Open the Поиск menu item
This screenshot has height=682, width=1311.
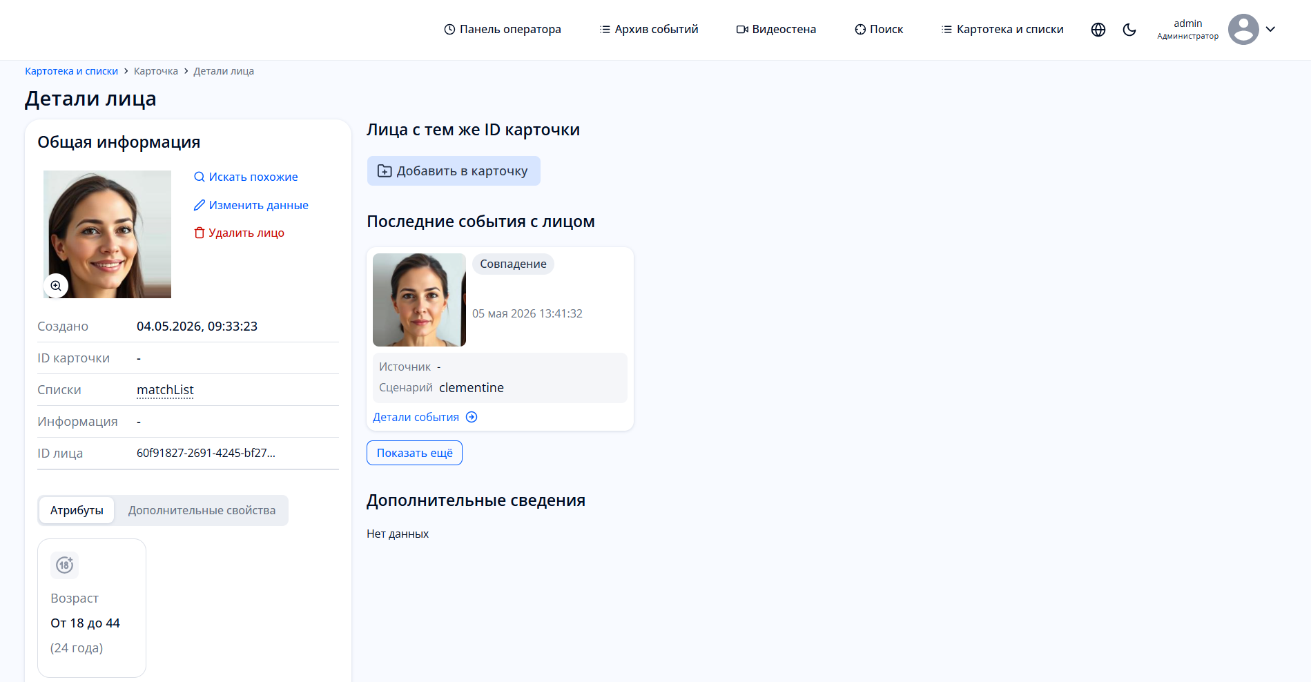pyautogui.click(x=879, y=30)
